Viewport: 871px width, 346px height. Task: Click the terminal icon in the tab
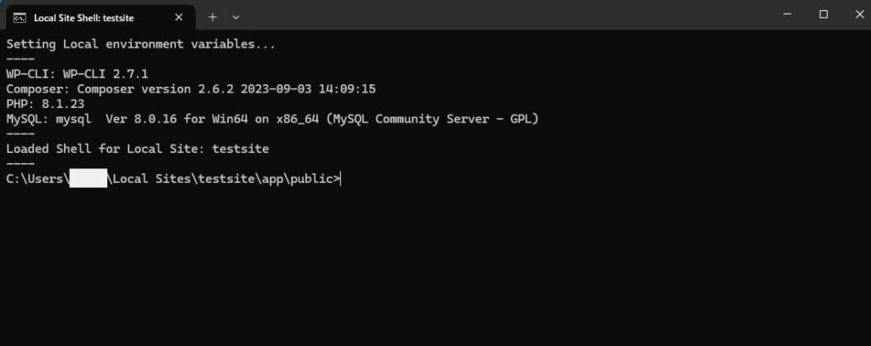coord(19,16)
